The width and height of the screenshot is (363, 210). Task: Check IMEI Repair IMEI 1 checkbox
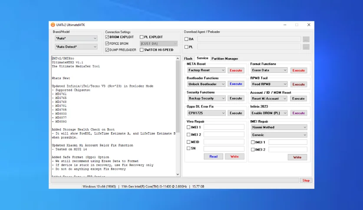click(x=253, y=142)
